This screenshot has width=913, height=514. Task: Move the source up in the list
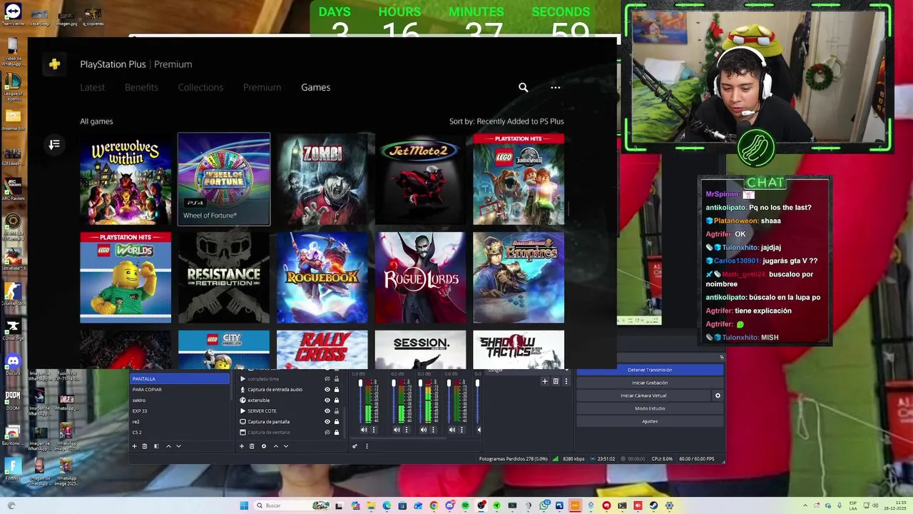pos(276,446)
